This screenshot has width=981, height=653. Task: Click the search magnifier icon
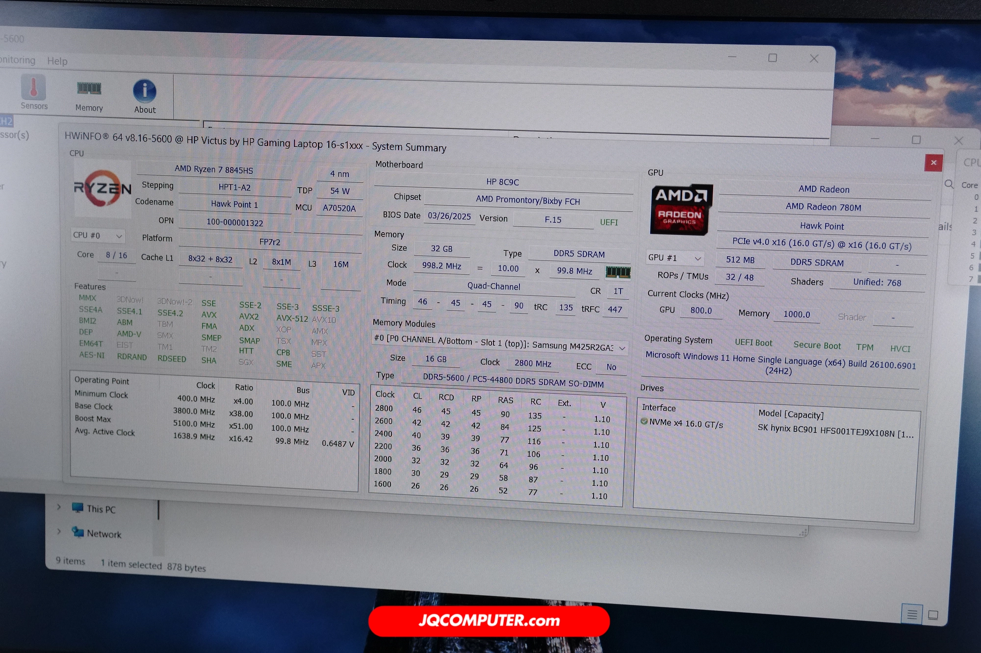click(949, 184)
